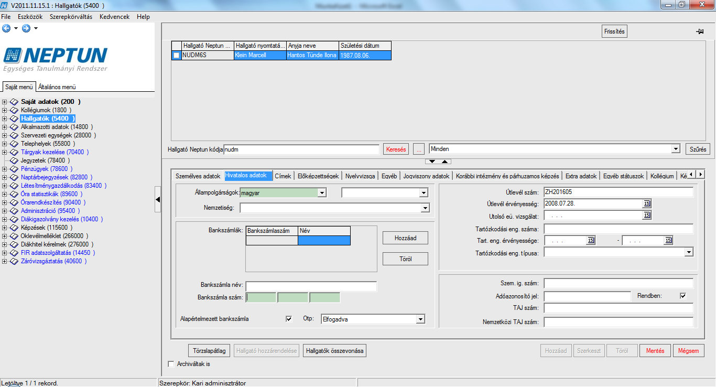Screen dimensions: 716x387
Task: Expand the Záróvizsgáztatás tree node
Action: click(4, 261)
